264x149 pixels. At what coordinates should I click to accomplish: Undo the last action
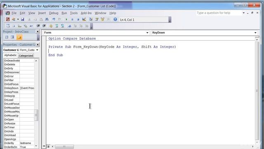(54, 19)
